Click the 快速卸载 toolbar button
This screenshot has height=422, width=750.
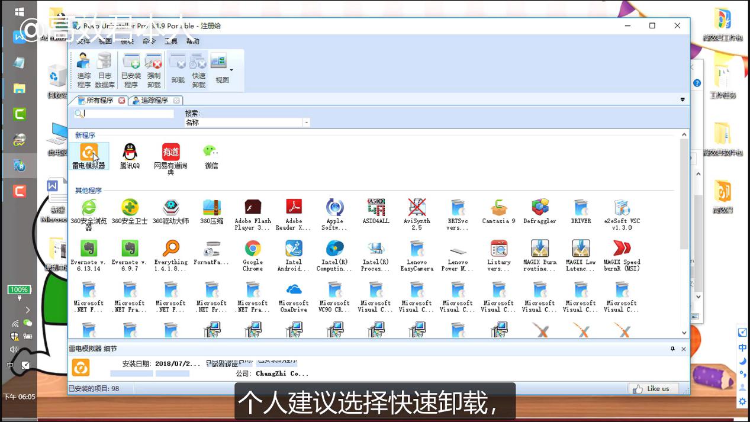tap(198, 70)
